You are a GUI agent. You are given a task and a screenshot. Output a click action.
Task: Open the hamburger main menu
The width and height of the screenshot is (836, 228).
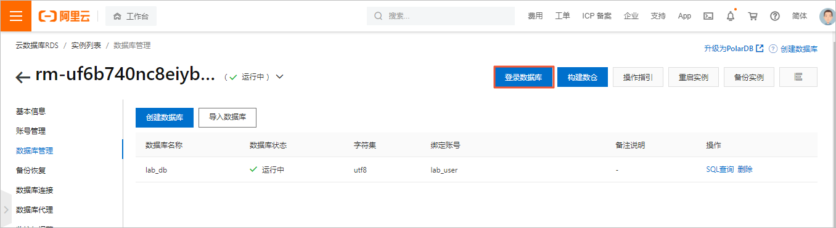[16, 16]
